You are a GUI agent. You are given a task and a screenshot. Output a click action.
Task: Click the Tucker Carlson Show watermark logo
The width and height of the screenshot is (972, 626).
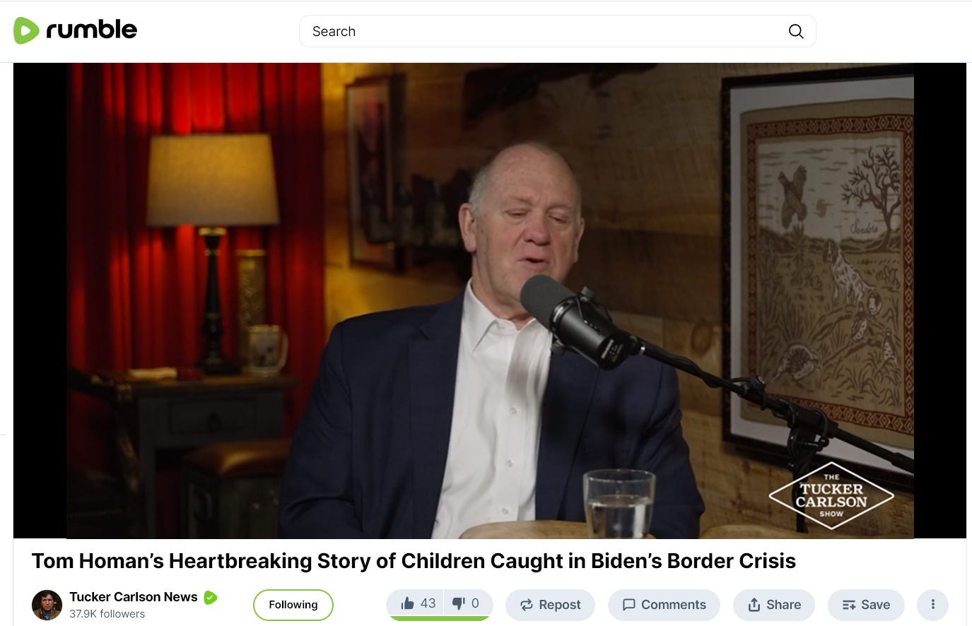point(831,495)
